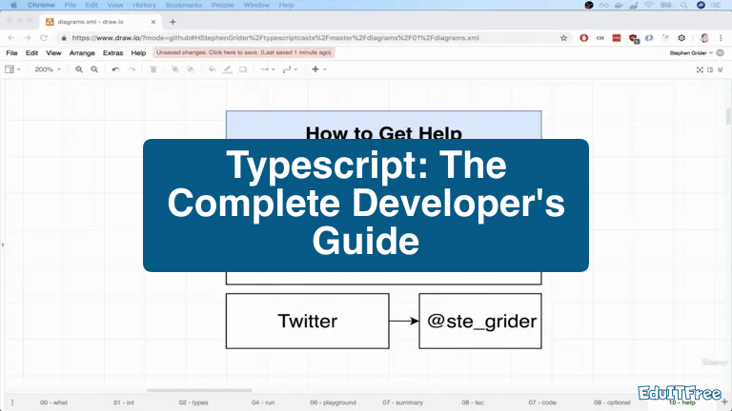Image resolution: width=732 pixels, height=411 pixels.
Task: Enter fullscreen mode from the toolbar
Action: coord(700,69)
